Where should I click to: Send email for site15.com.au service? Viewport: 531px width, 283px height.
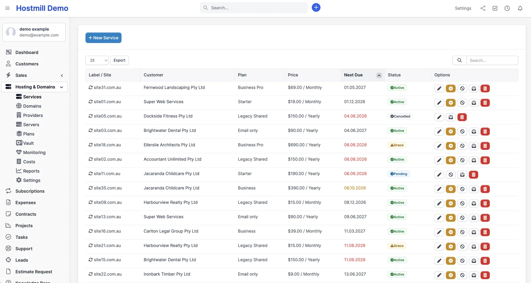coord(474,261)
